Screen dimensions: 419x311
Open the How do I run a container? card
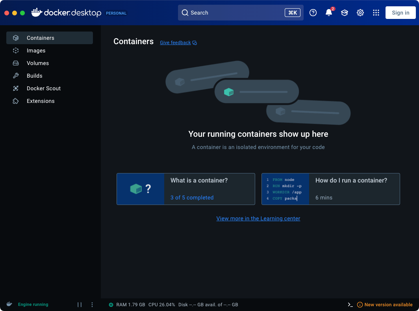pos(330,189)
